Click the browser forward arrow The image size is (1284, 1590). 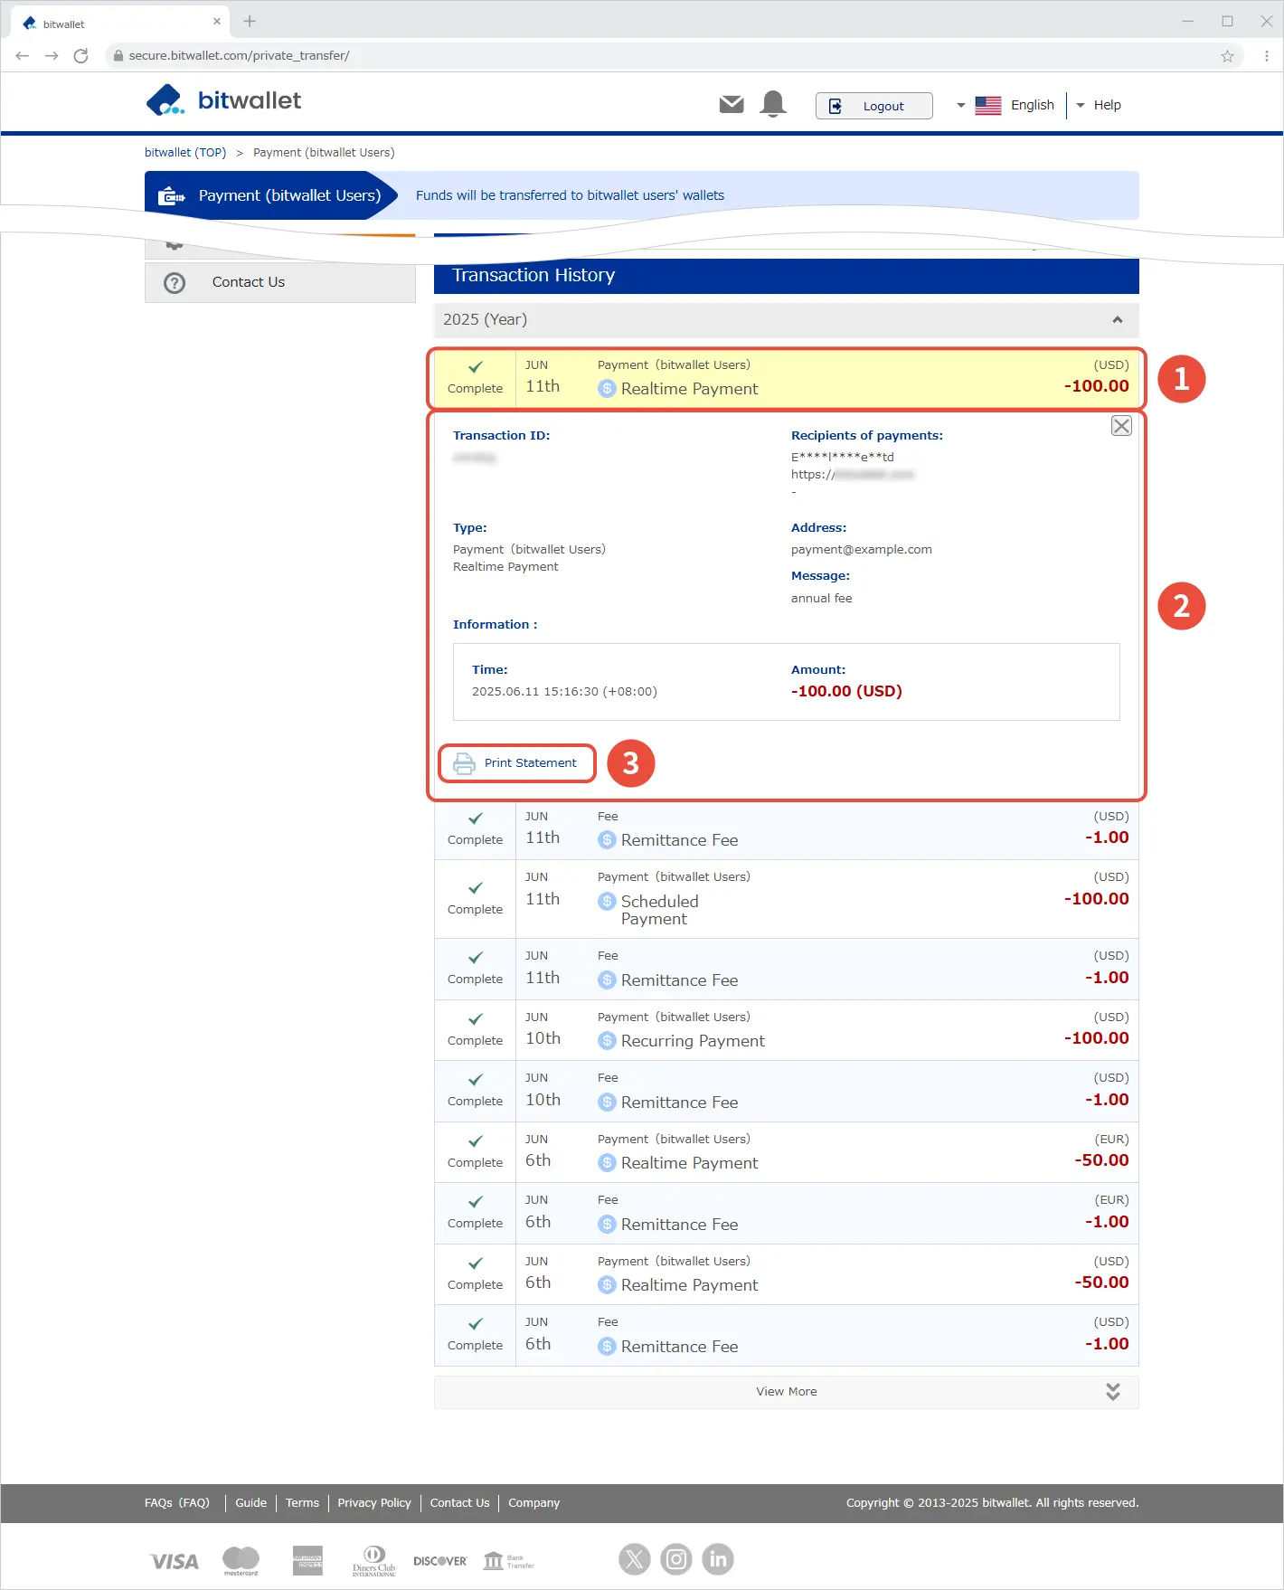pyautogui.click(x=52, y=56)
